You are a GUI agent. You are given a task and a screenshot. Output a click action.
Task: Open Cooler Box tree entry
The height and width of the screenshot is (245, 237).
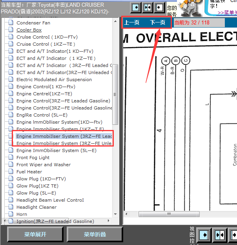click(x=29, y=30)
